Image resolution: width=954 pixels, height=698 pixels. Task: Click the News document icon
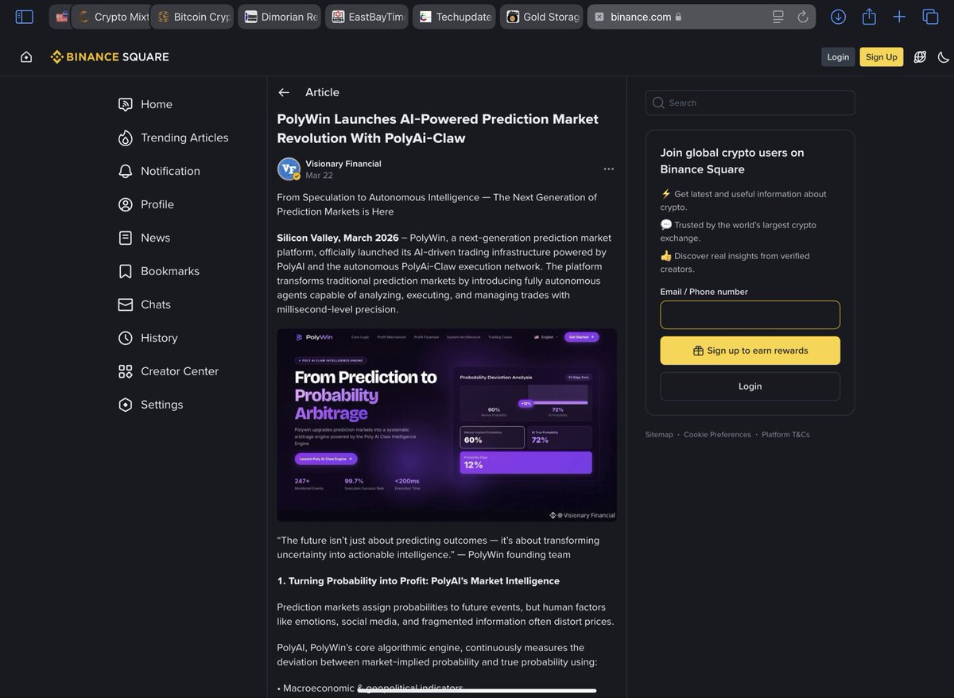(x=125, y=238)
